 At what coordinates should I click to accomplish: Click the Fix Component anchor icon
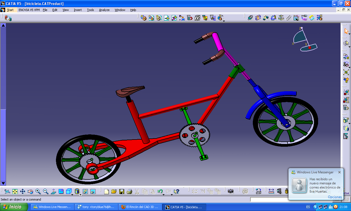pyautogui.click(x=281, y=18)
